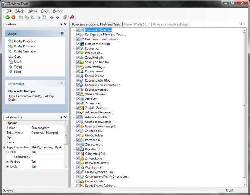Click the export settings toolbar icon
250x195 pixels.
(x=65, y=17)
